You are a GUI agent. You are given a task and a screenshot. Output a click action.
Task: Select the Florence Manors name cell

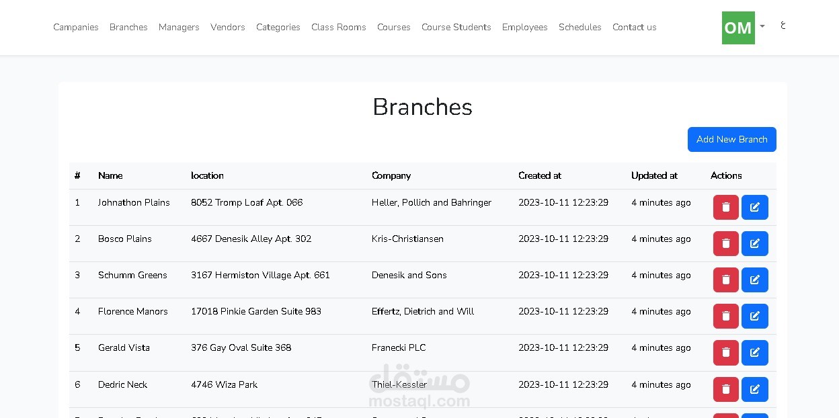coord(133,311)
